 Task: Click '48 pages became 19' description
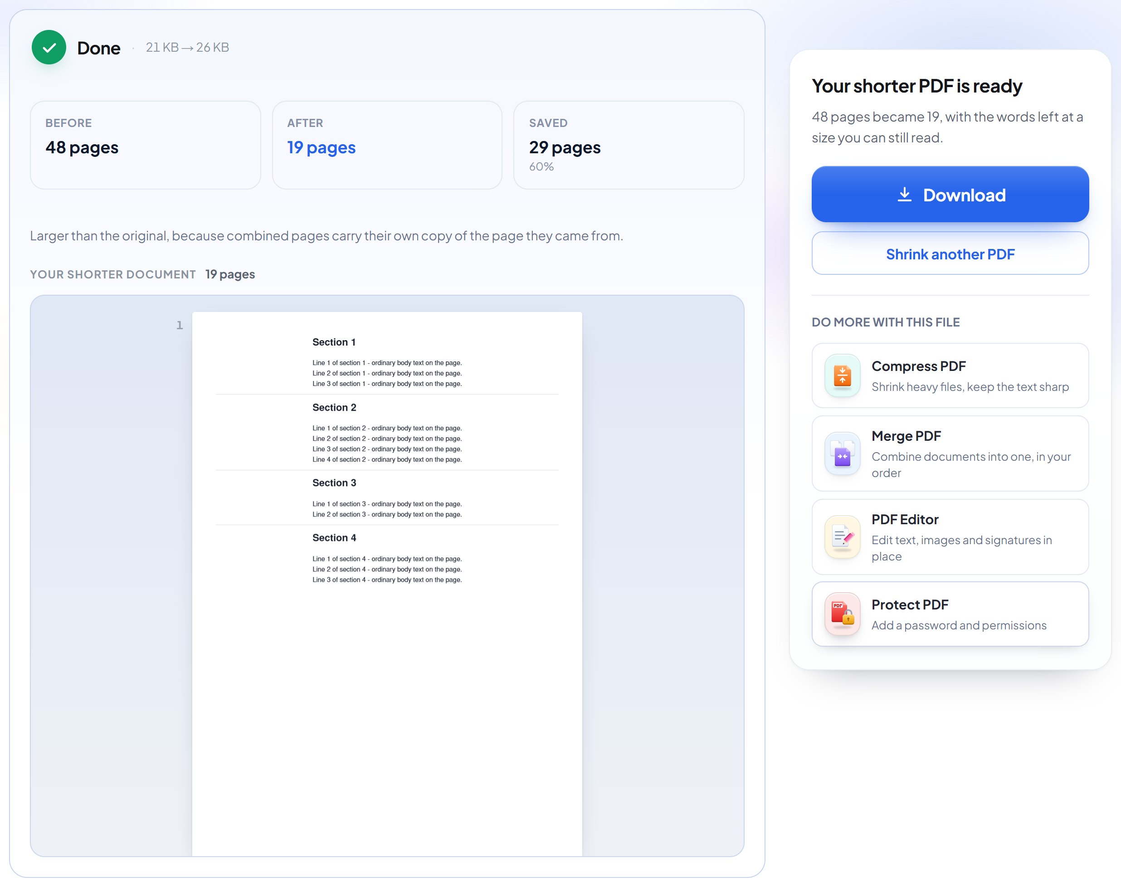pos(948,127)
